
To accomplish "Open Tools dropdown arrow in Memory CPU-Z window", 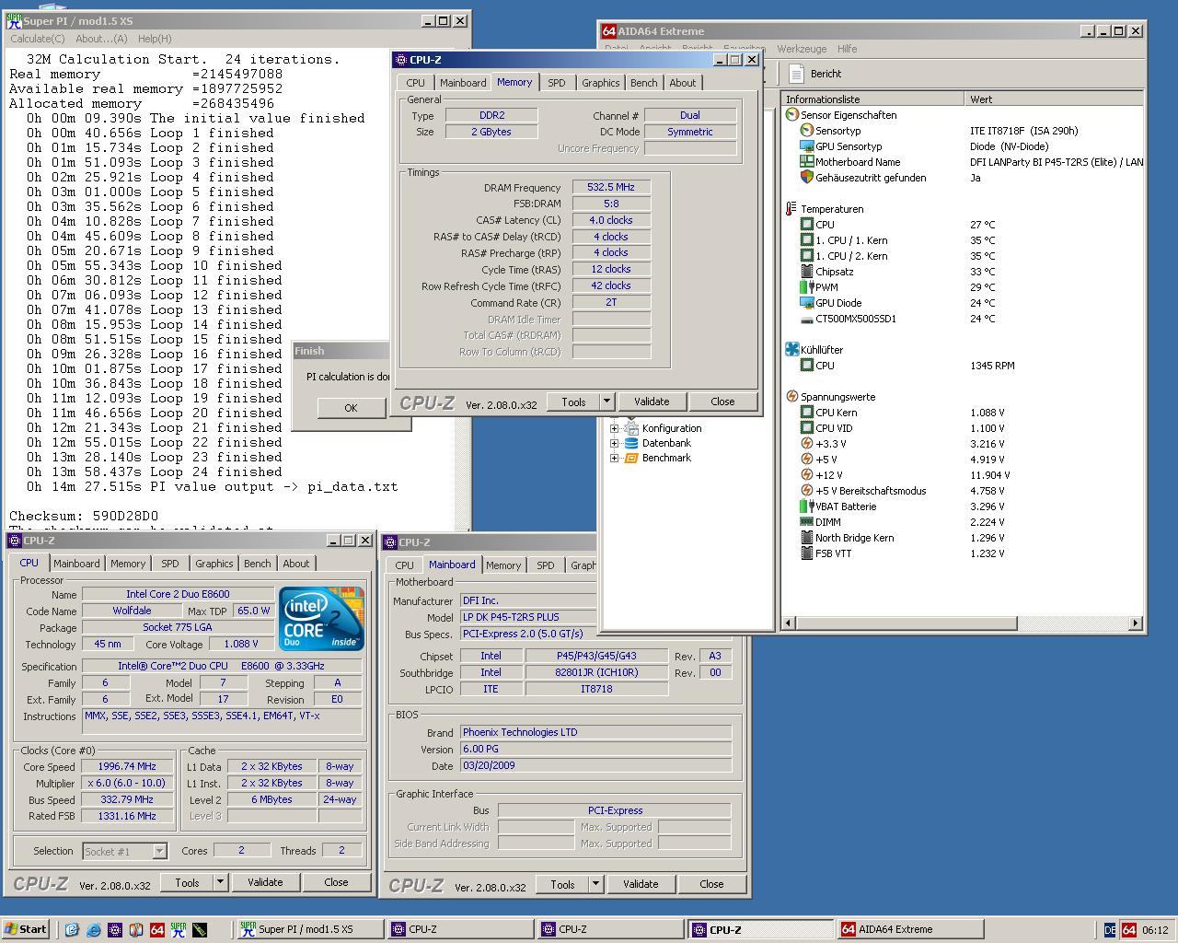I will pyautogui.click(x=606, y=402).
